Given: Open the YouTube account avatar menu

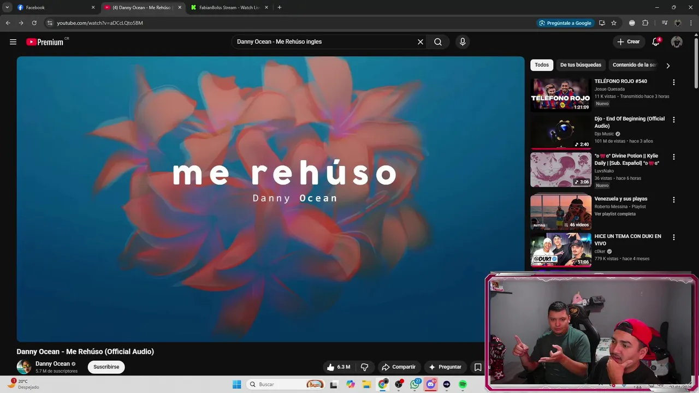Looking at the screenshot, I should pyautogui.click(x=677, y=42).
